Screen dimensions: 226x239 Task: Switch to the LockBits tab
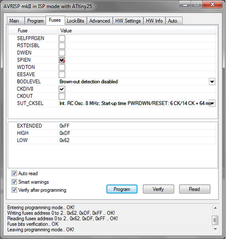pos(75,21)
